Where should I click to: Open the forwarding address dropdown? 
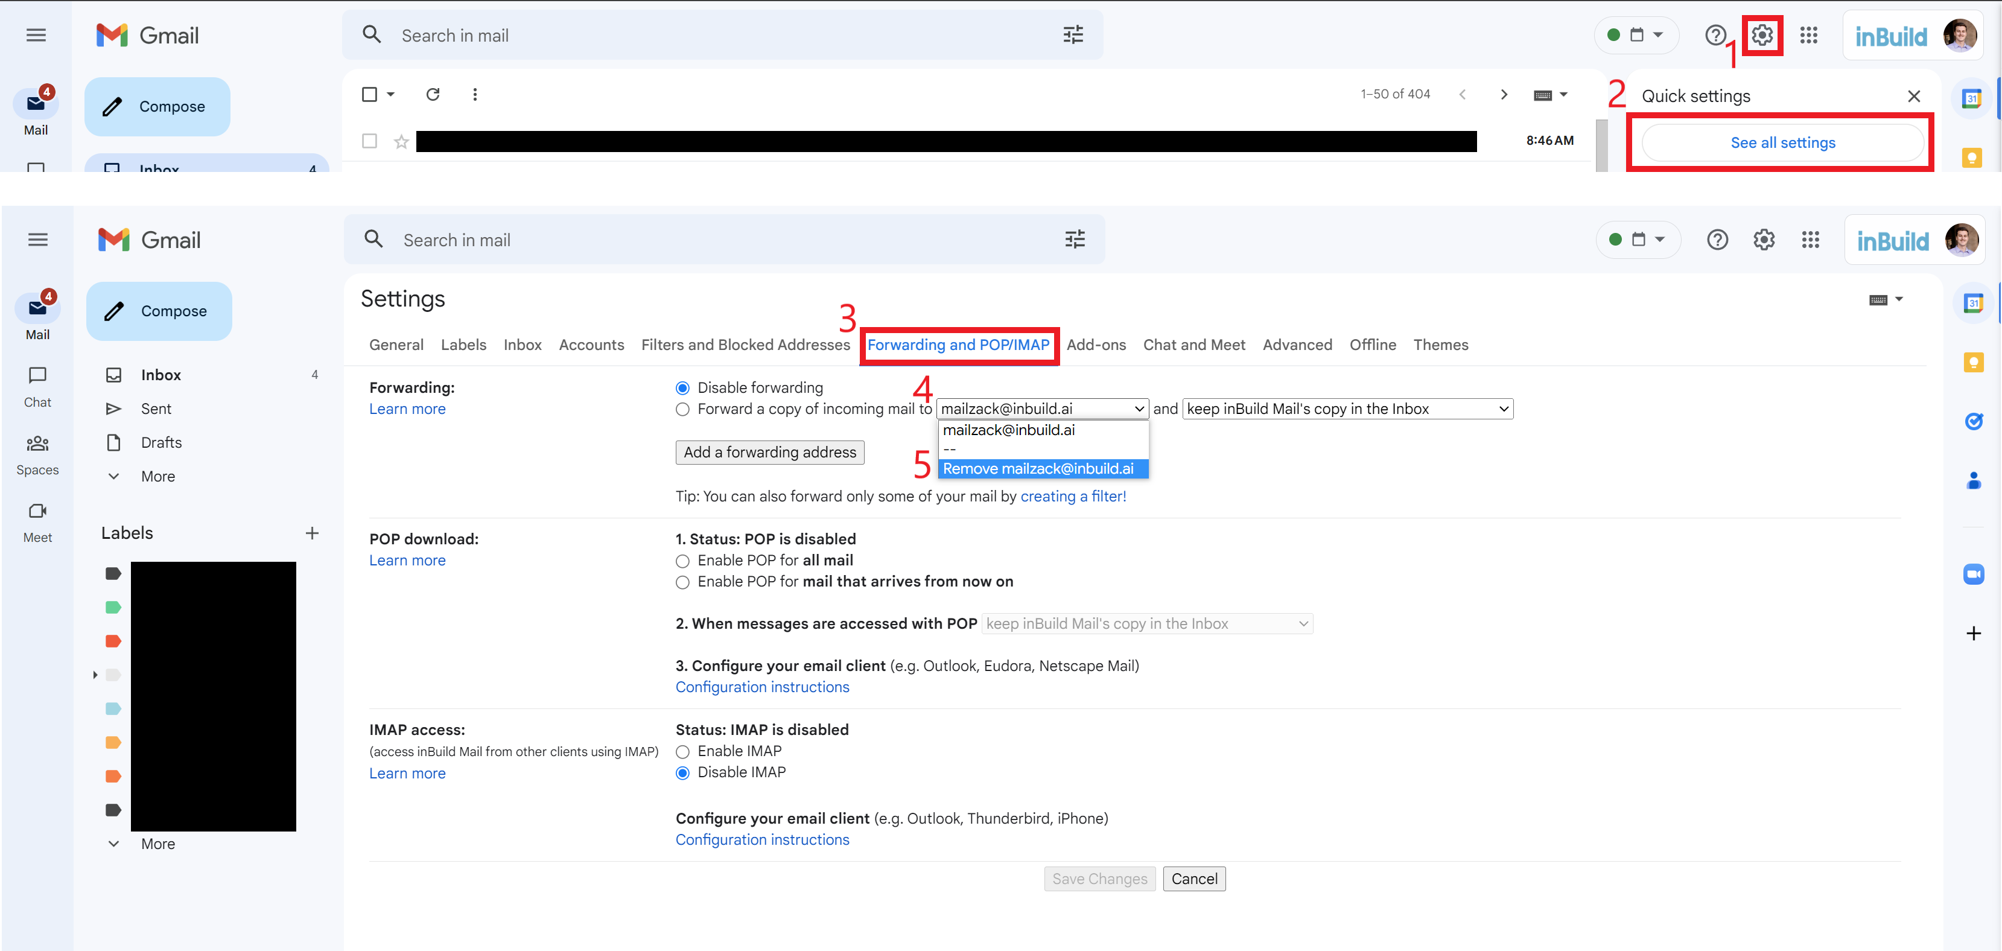1042,409
